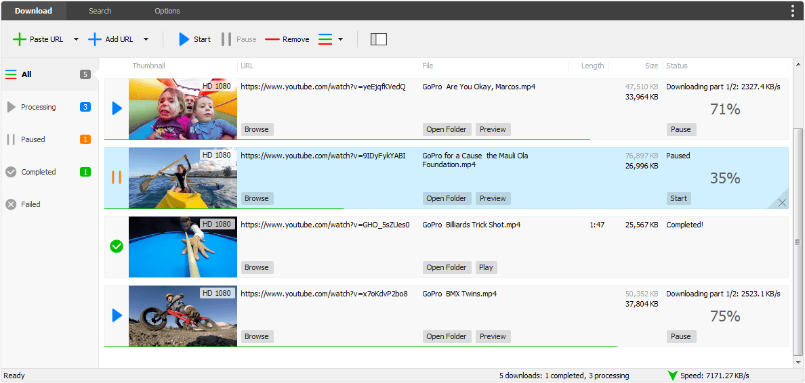Click blue play status icon for Marcos row
Image resolution: width=805 pixels, height=383 pixels.
click(x=117, y=108)
